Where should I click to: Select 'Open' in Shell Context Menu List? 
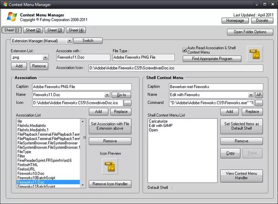[153, 130]
